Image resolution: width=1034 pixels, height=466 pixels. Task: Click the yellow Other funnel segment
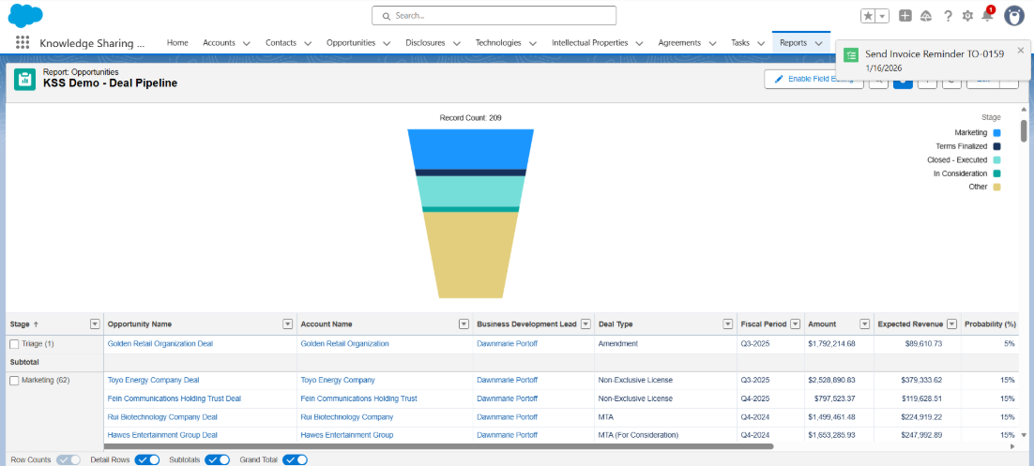pos(470,254)
